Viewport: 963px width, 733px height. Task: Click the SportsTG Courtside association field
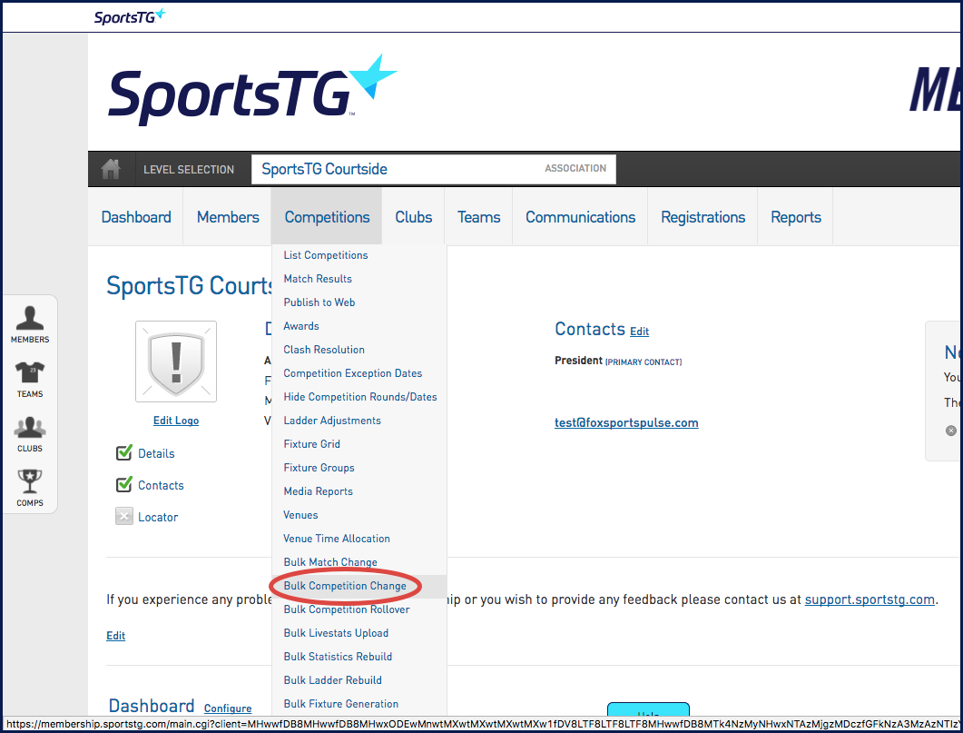(434, 169)
